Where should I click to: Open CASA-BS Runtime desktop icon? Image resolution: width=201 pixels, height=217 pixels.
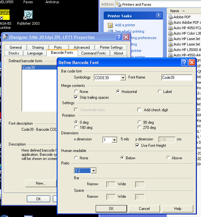(5, 15)
